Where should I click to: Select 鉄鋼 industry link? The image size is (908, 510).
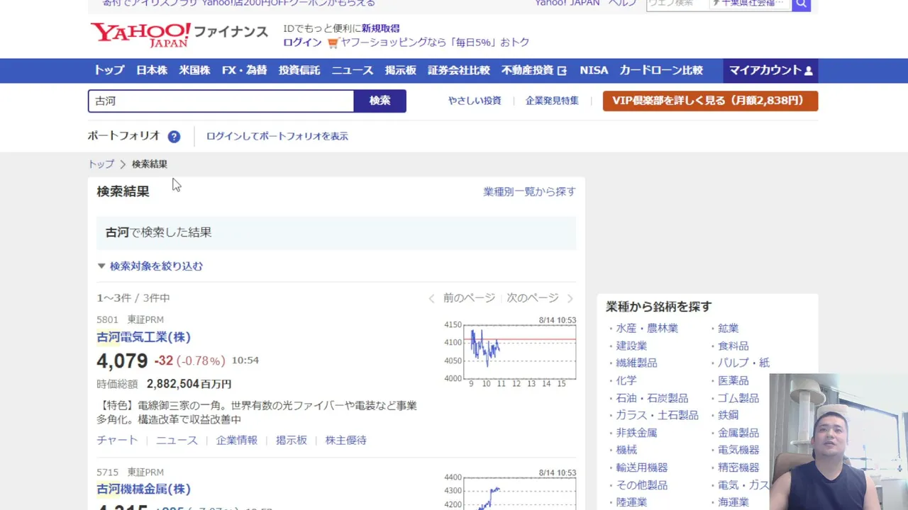[728, 415]
